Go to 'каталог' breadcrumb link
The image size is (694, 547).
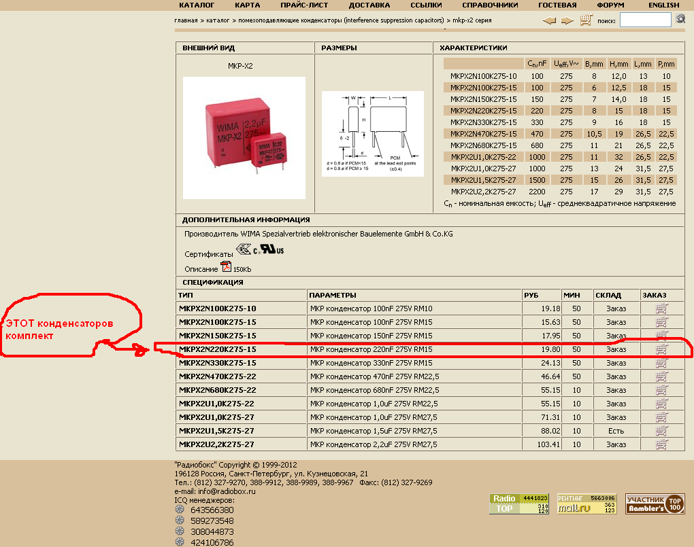218,20
